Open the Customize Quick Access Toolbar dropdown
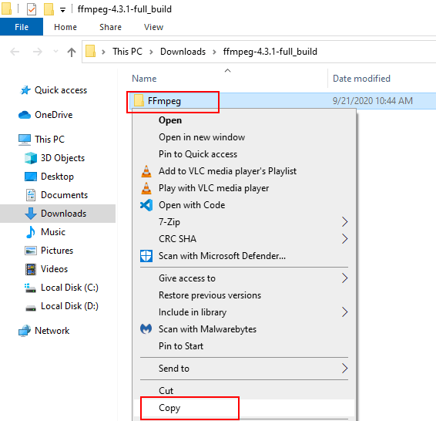436x421 pixels. pos(63,10)
